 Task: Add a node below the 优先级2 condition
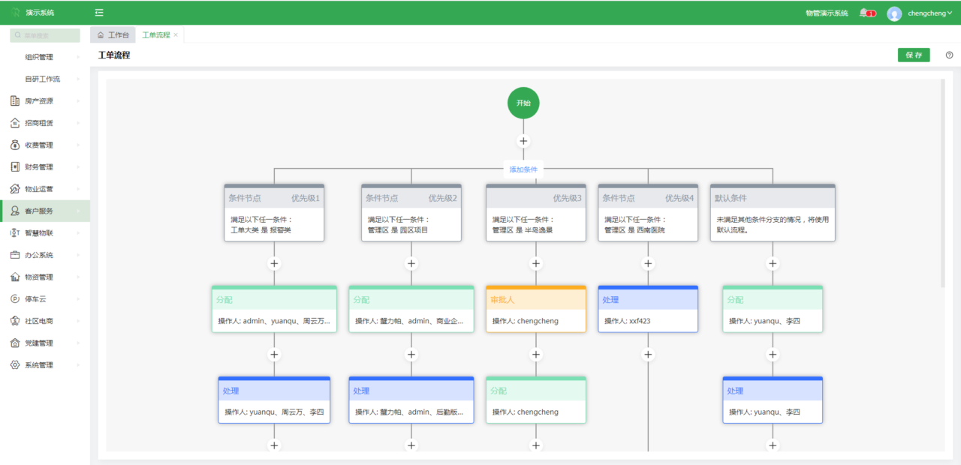coord(411,264)
